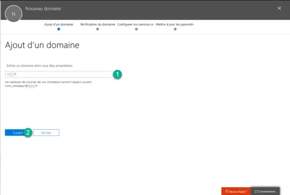Go to the Mettre à jour les paramètres step
The image size is (290, 195).
coord(175,24)
